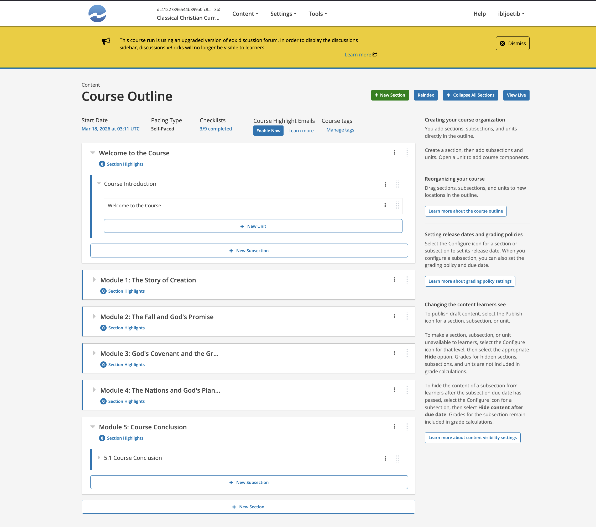Open the Content menu
This screenshot has width=596, height=527.
click(x=245, y=14)
